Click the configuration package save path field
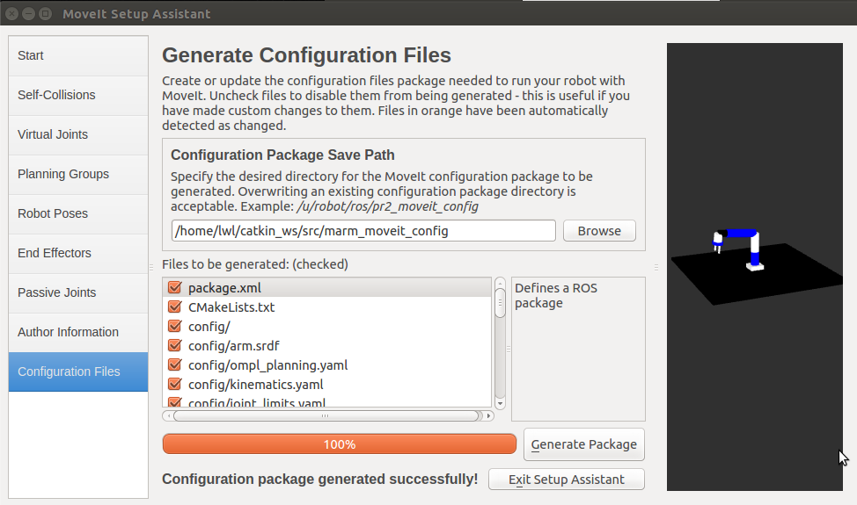Viewport: 857px width, 505px height. [x=363, y=231]
